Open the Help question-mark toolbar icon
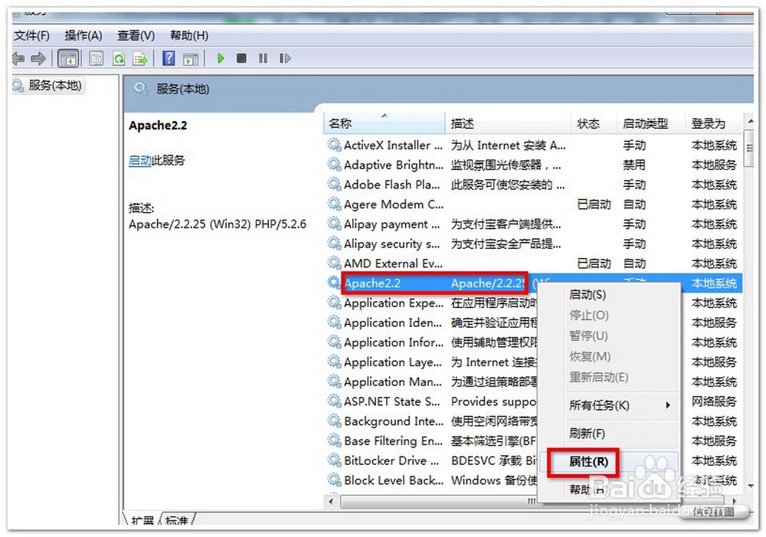Image resolution: width=766 pixels, height=537 pixels. tap(169, 59)
